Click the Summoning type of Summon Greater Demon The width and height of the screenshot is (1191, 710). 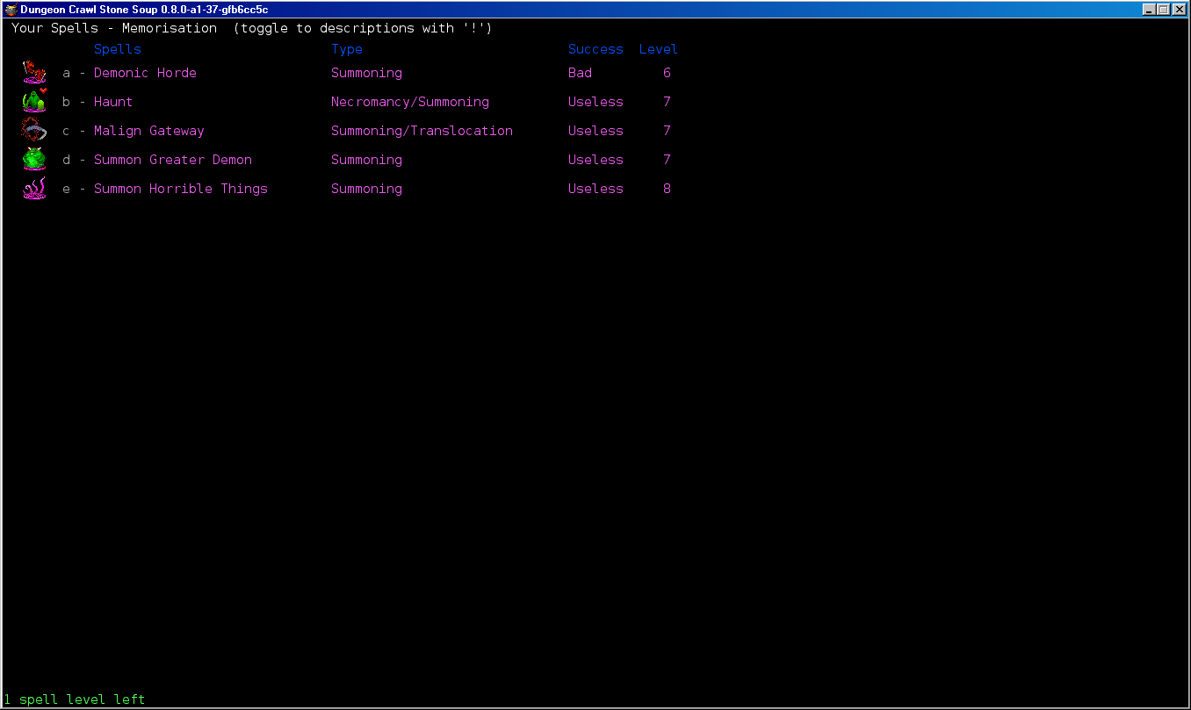[366, 160]
